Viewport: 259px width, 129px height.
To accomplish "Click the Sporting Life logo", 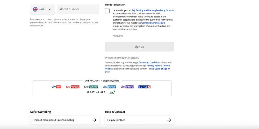I will click(x=96, y=92).
